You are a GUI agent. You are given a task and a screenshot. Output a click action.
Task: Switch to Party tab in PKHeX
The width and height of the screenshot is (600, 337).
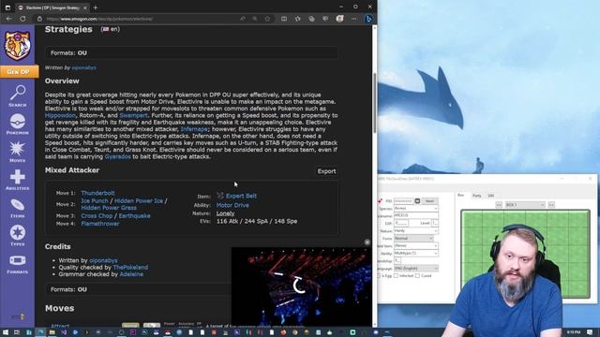477,196
